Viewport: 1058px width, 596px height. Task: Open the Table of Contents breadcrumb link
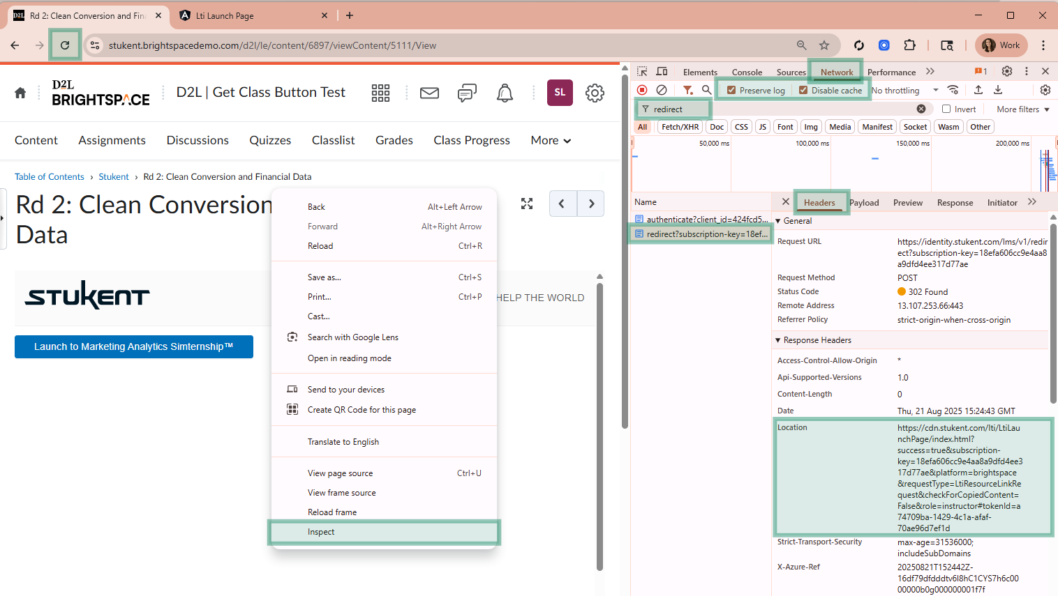tap(50, 177)
